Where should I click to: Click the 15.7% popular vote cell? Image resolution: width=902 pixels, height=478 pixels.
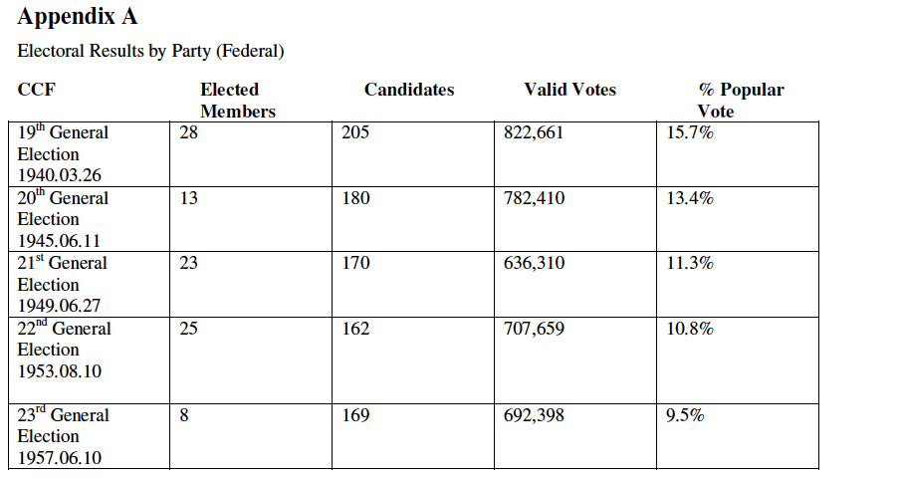click(690, 132)
